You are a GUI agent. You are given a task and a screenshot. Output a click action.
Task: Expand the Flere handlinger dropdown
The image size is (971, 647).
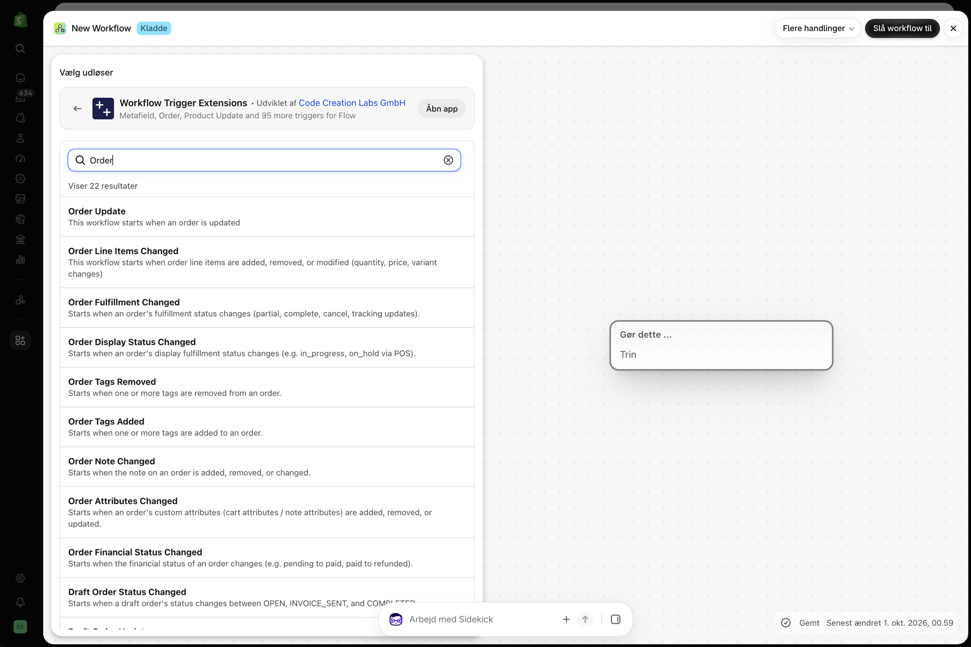pyautogui.click(x=818, y=28)
